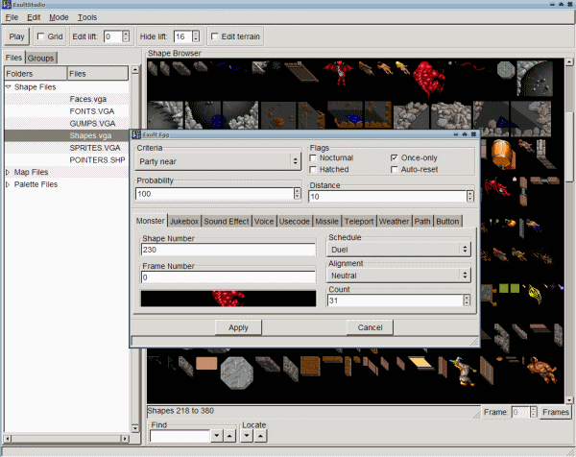Viewport: 576px width, 457px height.
Task: Expand the Map Files tree node
Action: [9, 172]
